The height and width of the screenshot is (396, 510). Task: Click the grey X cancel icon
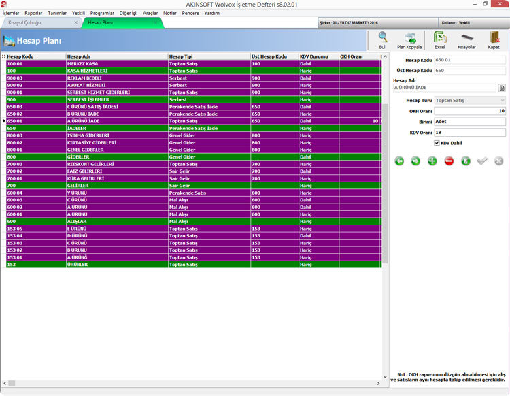(498, 161)
